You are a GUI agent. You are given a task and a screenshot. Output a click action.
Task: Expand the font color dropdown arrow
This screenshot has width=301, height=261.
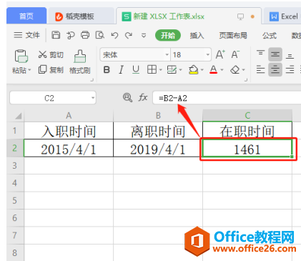[222, 70]
